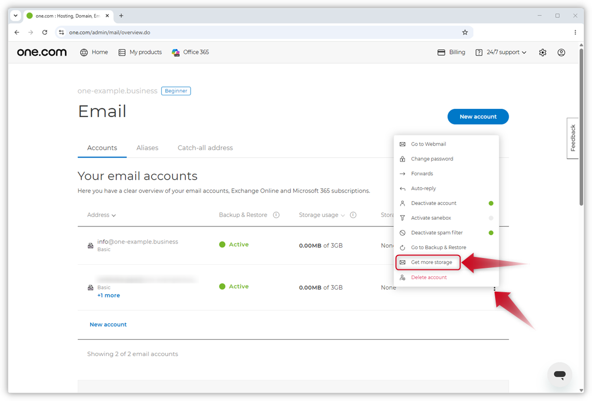Expand +1 more addresses
Image resolution: width=592 pixels, height=401 pixels.
108,295
